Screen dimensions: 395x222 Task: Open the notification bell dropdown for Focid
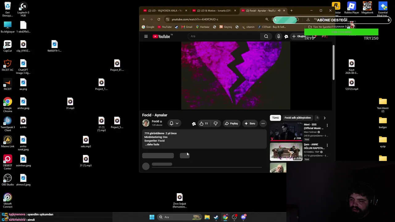point(174,123)
